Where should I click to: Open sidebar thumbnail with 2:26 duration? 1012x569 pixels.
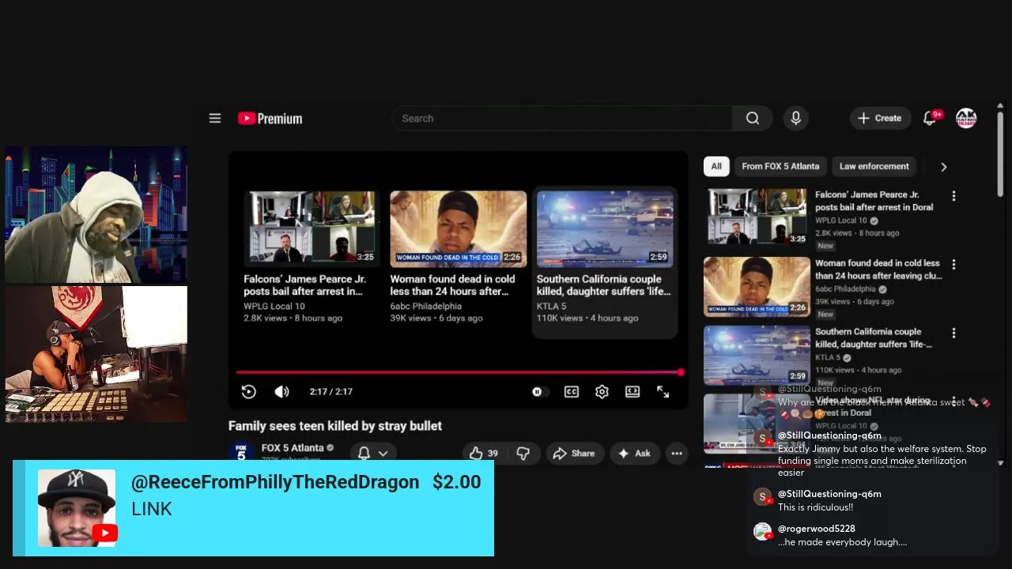(x=757, y=286)
